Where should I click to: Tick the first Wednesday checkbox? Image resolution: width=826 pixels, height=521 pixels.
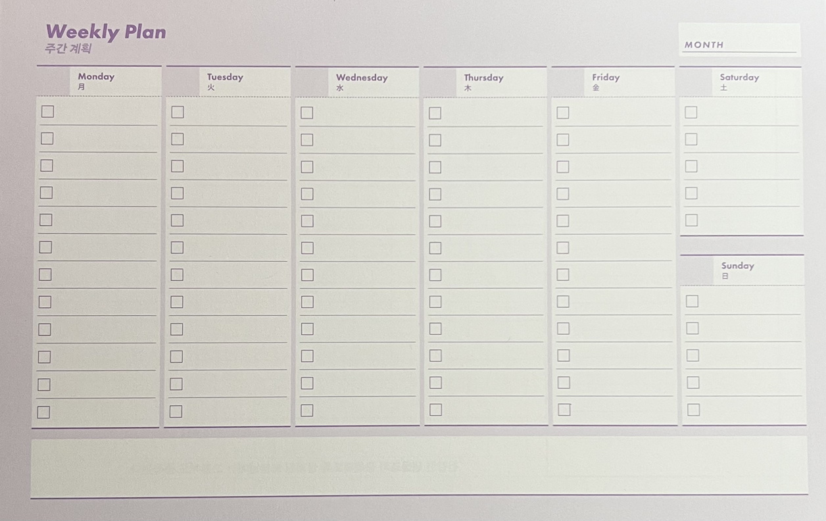[306, 112]
